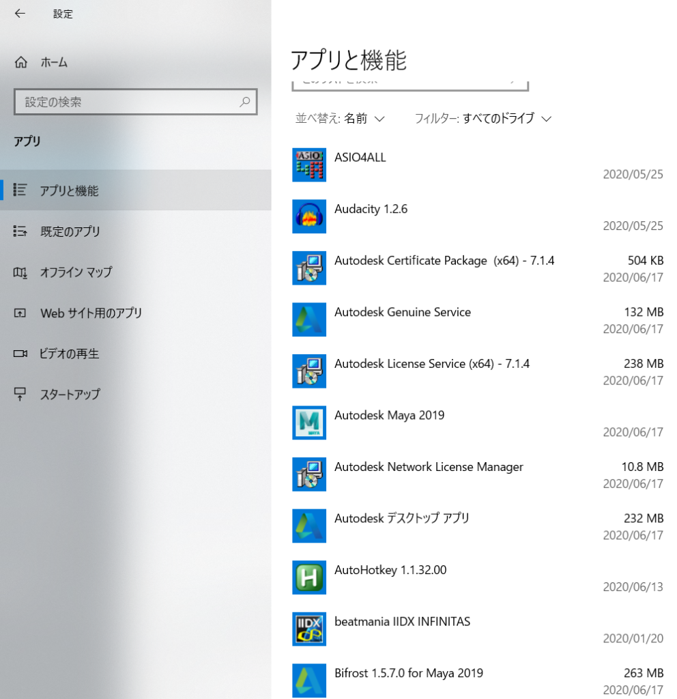Click the Home icon in sidebar
The width and height of the screenshot is (677, 699).
21,62
